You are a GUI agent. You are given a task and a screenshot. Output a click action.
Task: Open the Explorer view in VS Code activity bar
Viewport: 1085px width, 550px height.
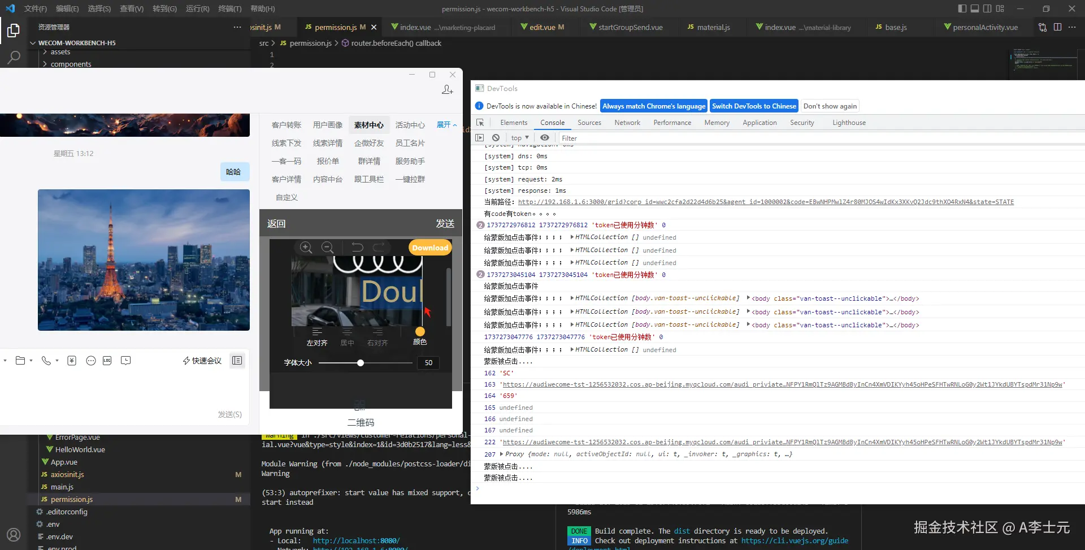point(14,30)
